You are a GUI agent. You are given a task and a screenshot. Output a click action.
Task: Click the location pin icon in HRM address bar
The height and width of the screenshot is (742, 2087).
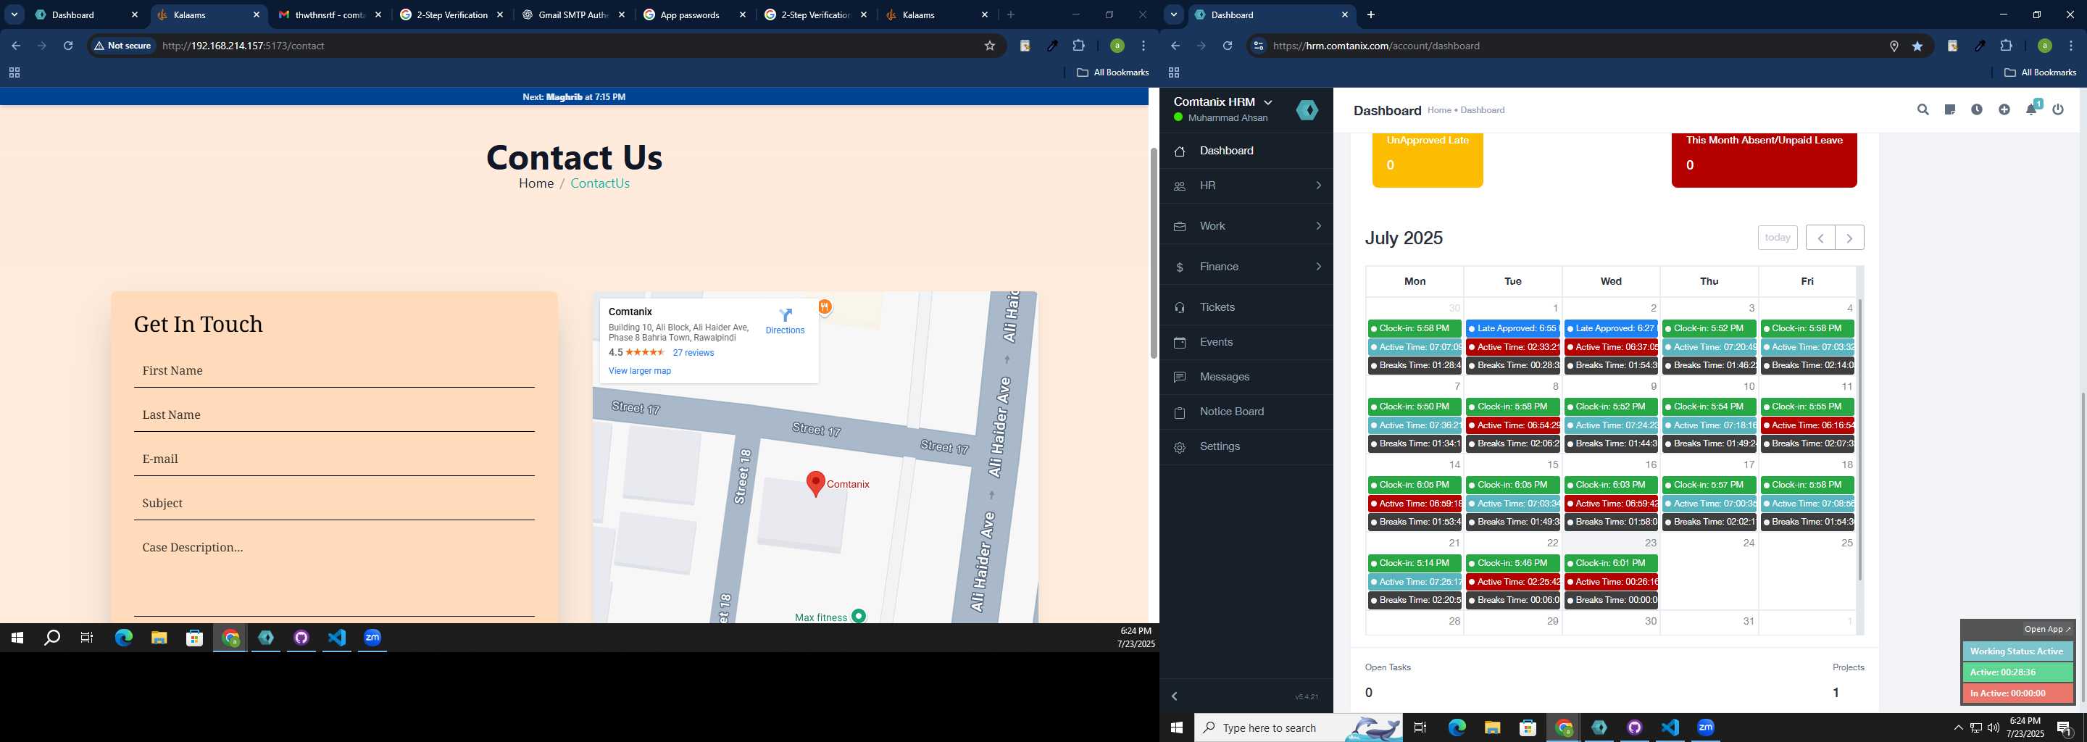1894,46
